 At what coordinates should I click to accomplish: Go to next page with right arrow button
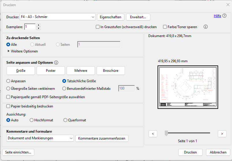222,133
